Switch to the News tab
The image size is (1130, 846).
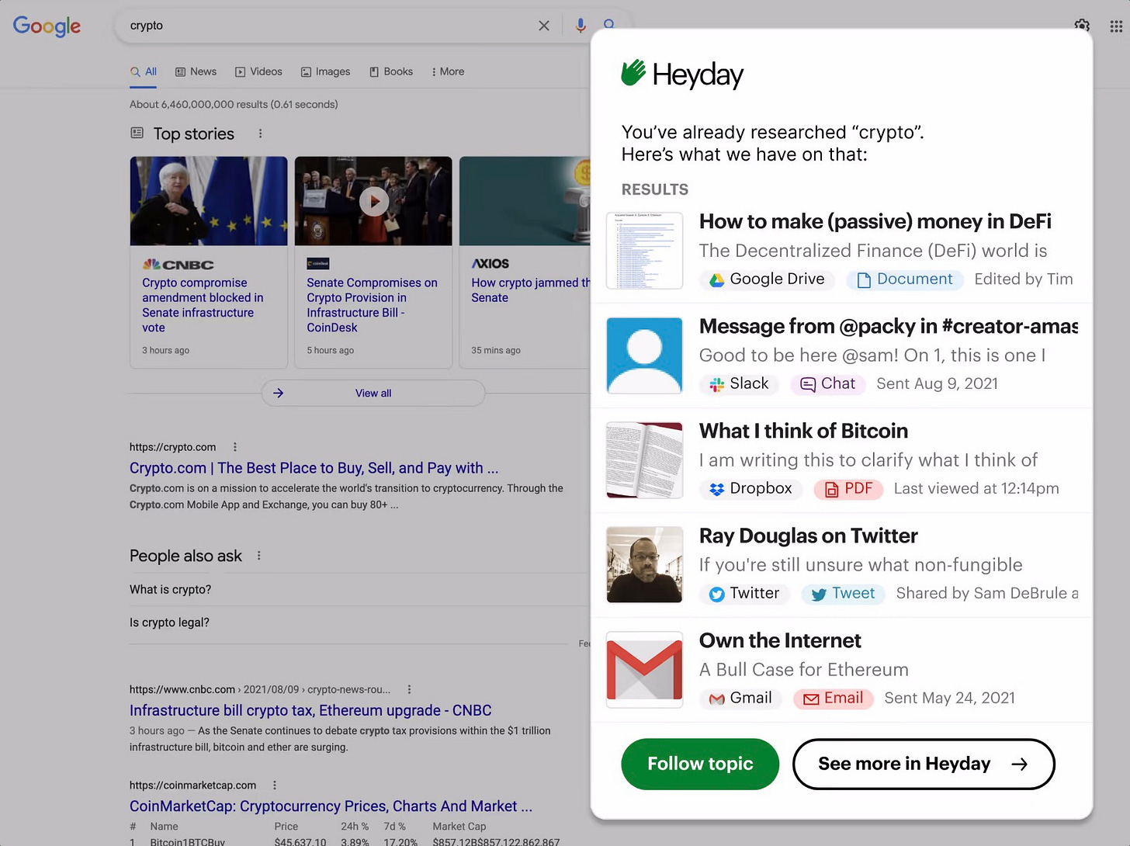click(196, 71)
